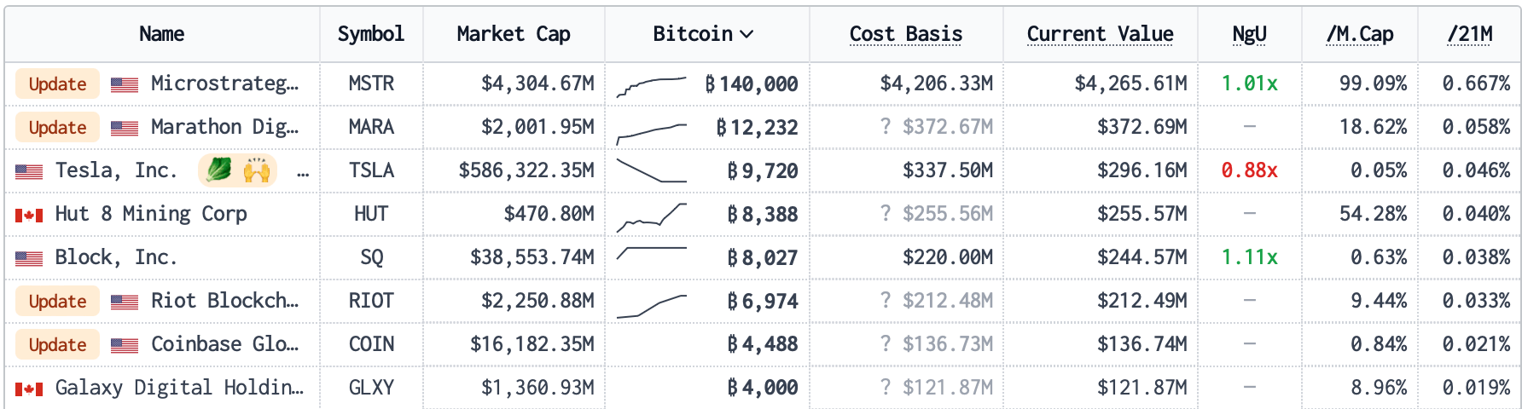Open the Block, Inc. company link

pos(116,257)
